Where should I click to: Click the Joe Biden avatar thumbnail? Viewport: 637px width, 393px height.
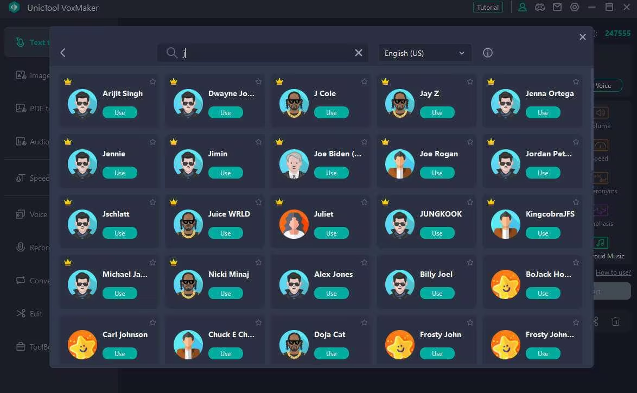pyautogui.click(x=294, y=164)
